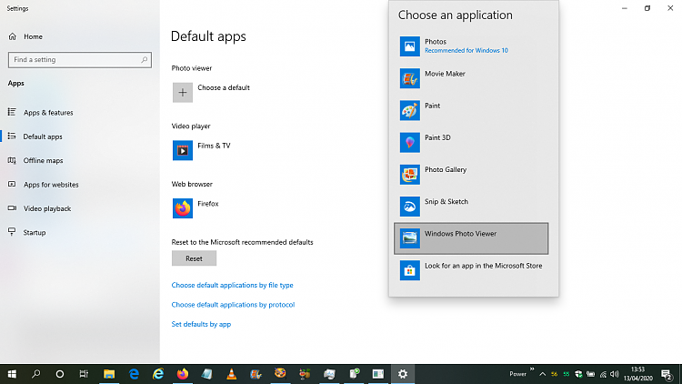Image resolution: width=682 pixels, height=384 pixels.
Task: Go to Apps & features section
Action: (x=48, y=113)
